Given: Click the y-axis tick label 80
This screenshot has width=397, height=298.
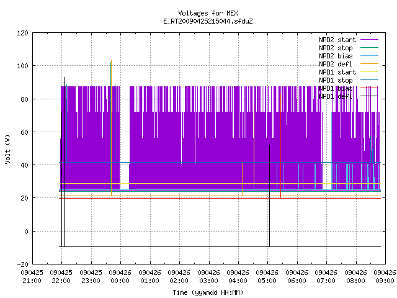Looking at the screenshot, I should pyautogui.click(x=24, y=99).
